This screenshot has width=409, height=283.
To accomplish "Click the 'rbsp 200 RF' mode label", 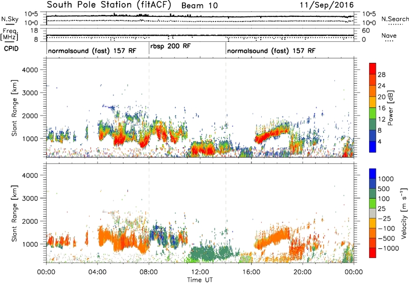I will tap(171, 46).
